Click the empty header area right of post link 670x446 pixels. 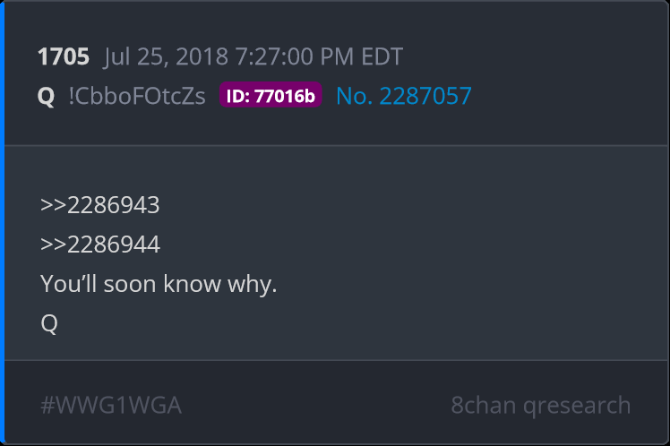click(x=568, y=96)
